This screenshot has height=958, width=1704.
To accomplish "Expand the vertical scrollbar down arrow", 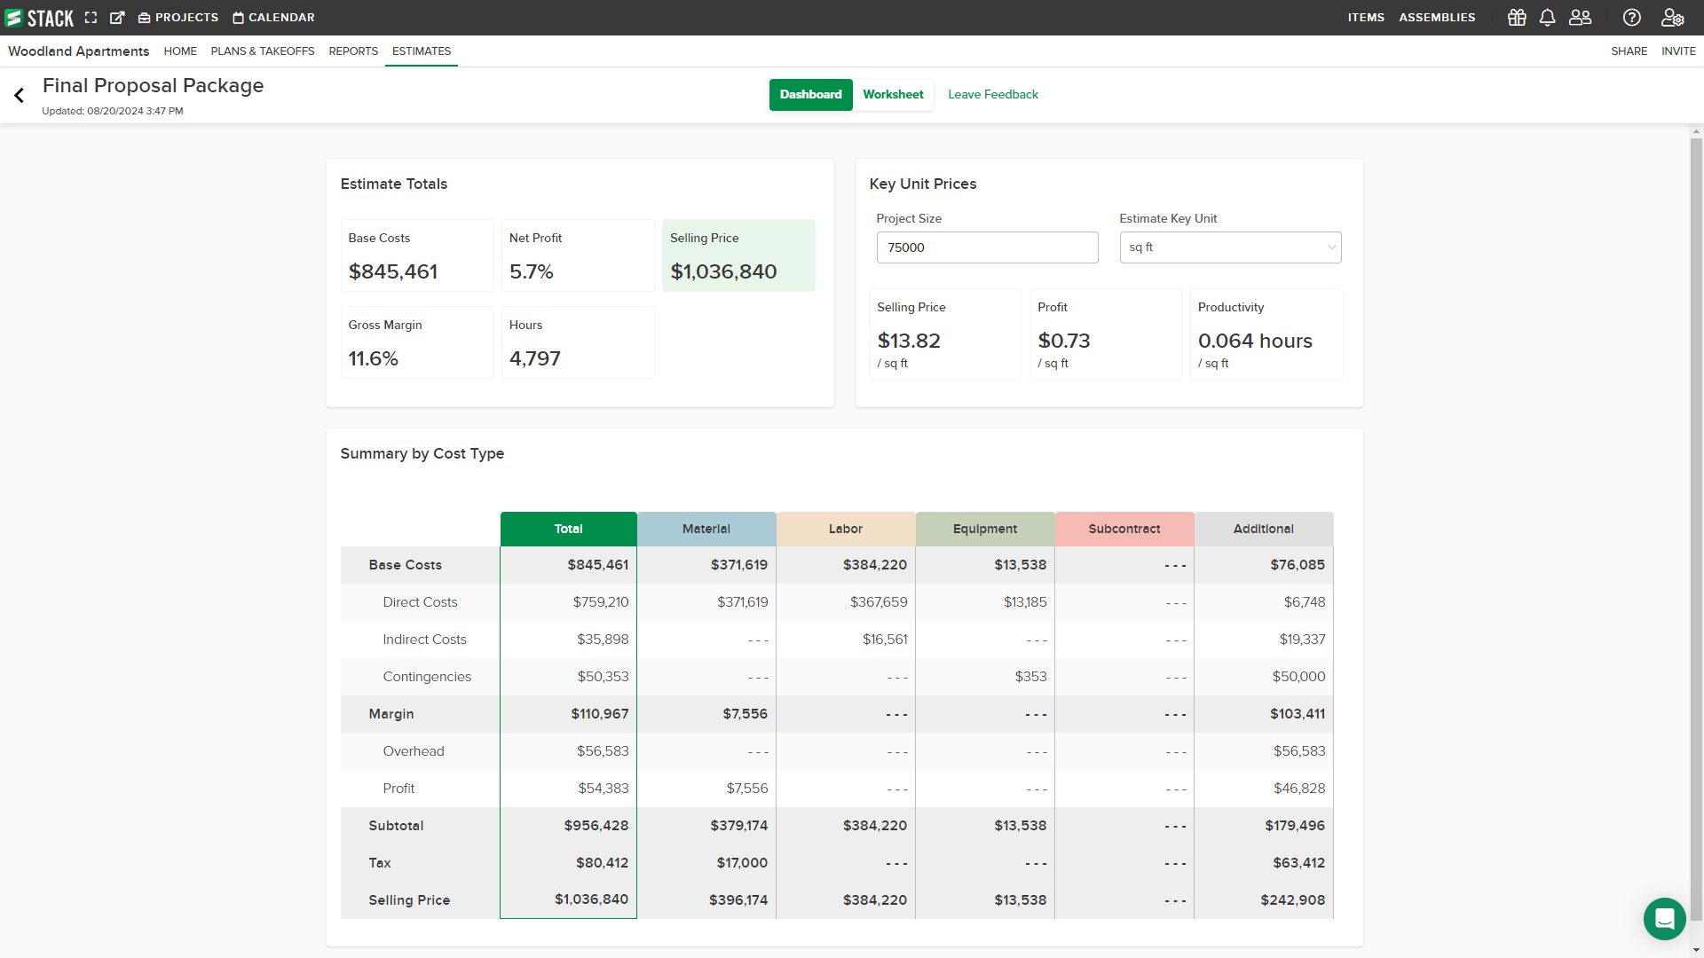I will coord(1698,952).
